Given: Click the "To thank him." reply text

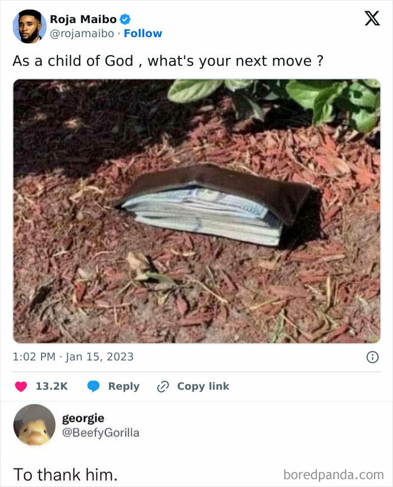Looking at the screenshot, I should [65, 474].
